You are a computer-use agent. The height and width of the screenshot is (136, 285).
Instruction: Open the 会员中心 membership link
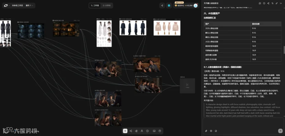(x=180, y=6)
